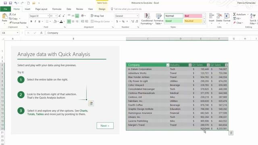258x145 pixels.
Task: Apply fill color to cells
Action: click(x=55, y=21)
